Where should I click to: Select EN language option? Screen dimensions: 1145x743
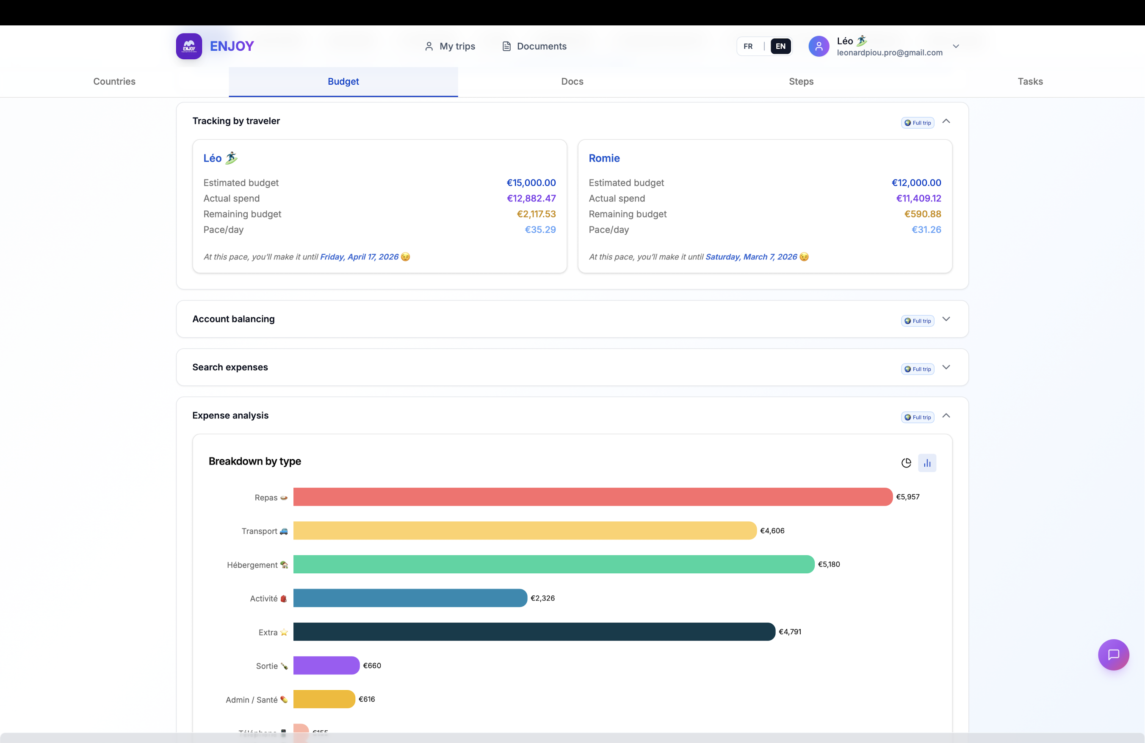click(780, 46)
